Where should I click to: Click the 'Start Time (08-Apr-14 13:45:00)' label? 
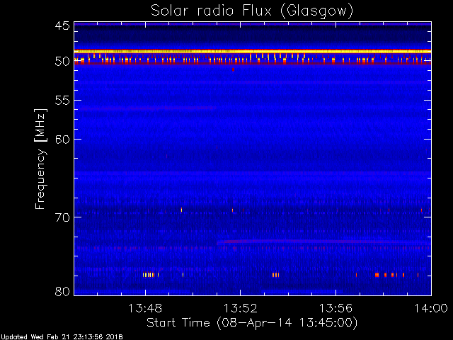252,322
